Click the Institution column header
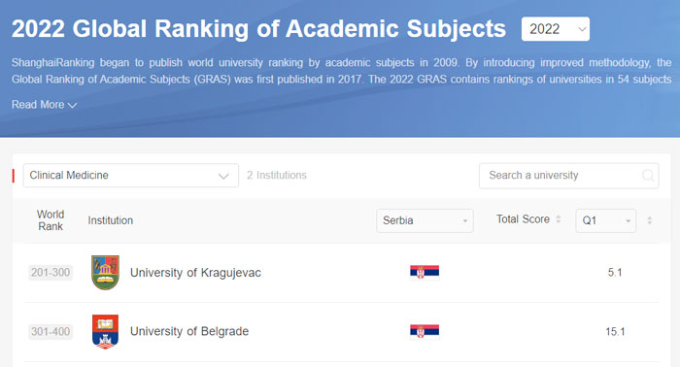680x367 pixels. click(x=111, y=220)
